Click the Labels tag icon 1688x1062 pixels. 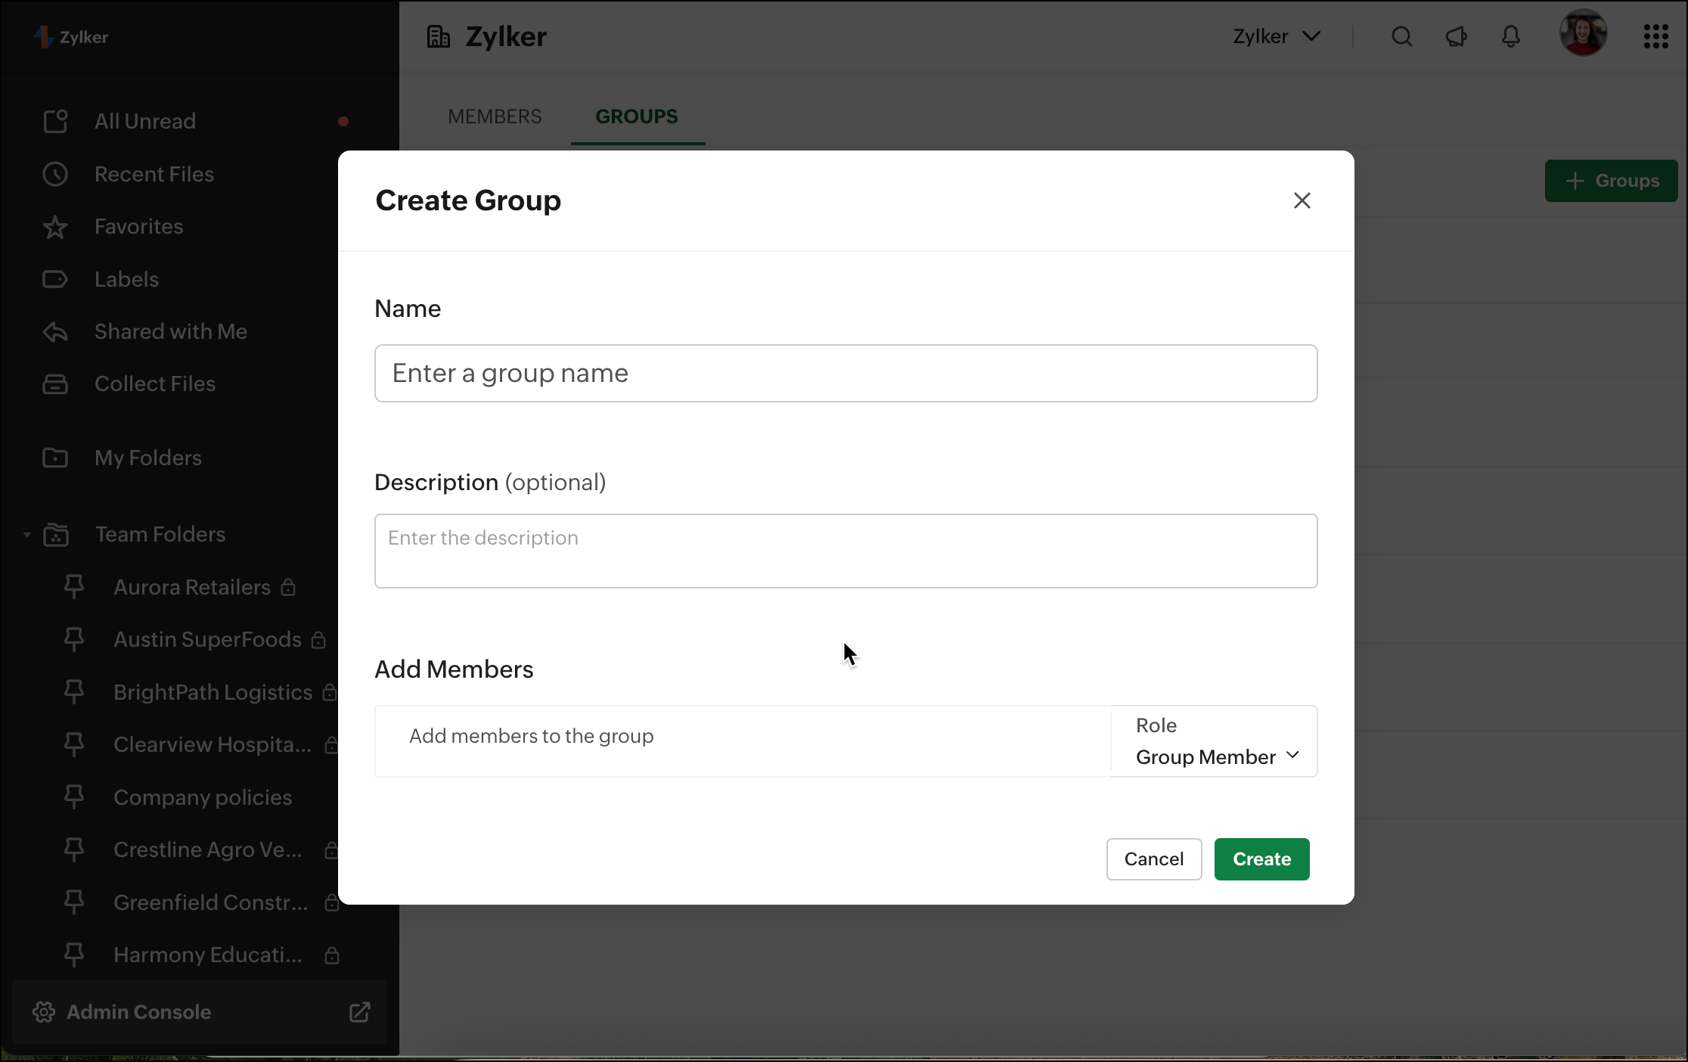pos(55,279)
